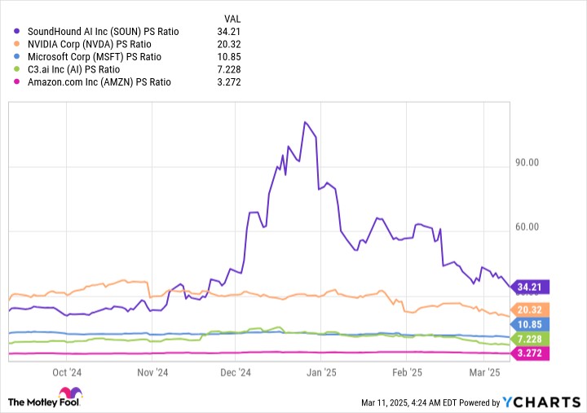Image resolution: width=587 pixels, height=413 pixels.
Task: Click the VAL column header
Action: [232, 19]
